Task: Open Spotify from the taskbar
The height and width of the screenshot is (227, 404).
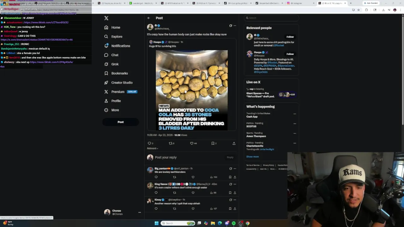Action: click(x=234, y=223)
